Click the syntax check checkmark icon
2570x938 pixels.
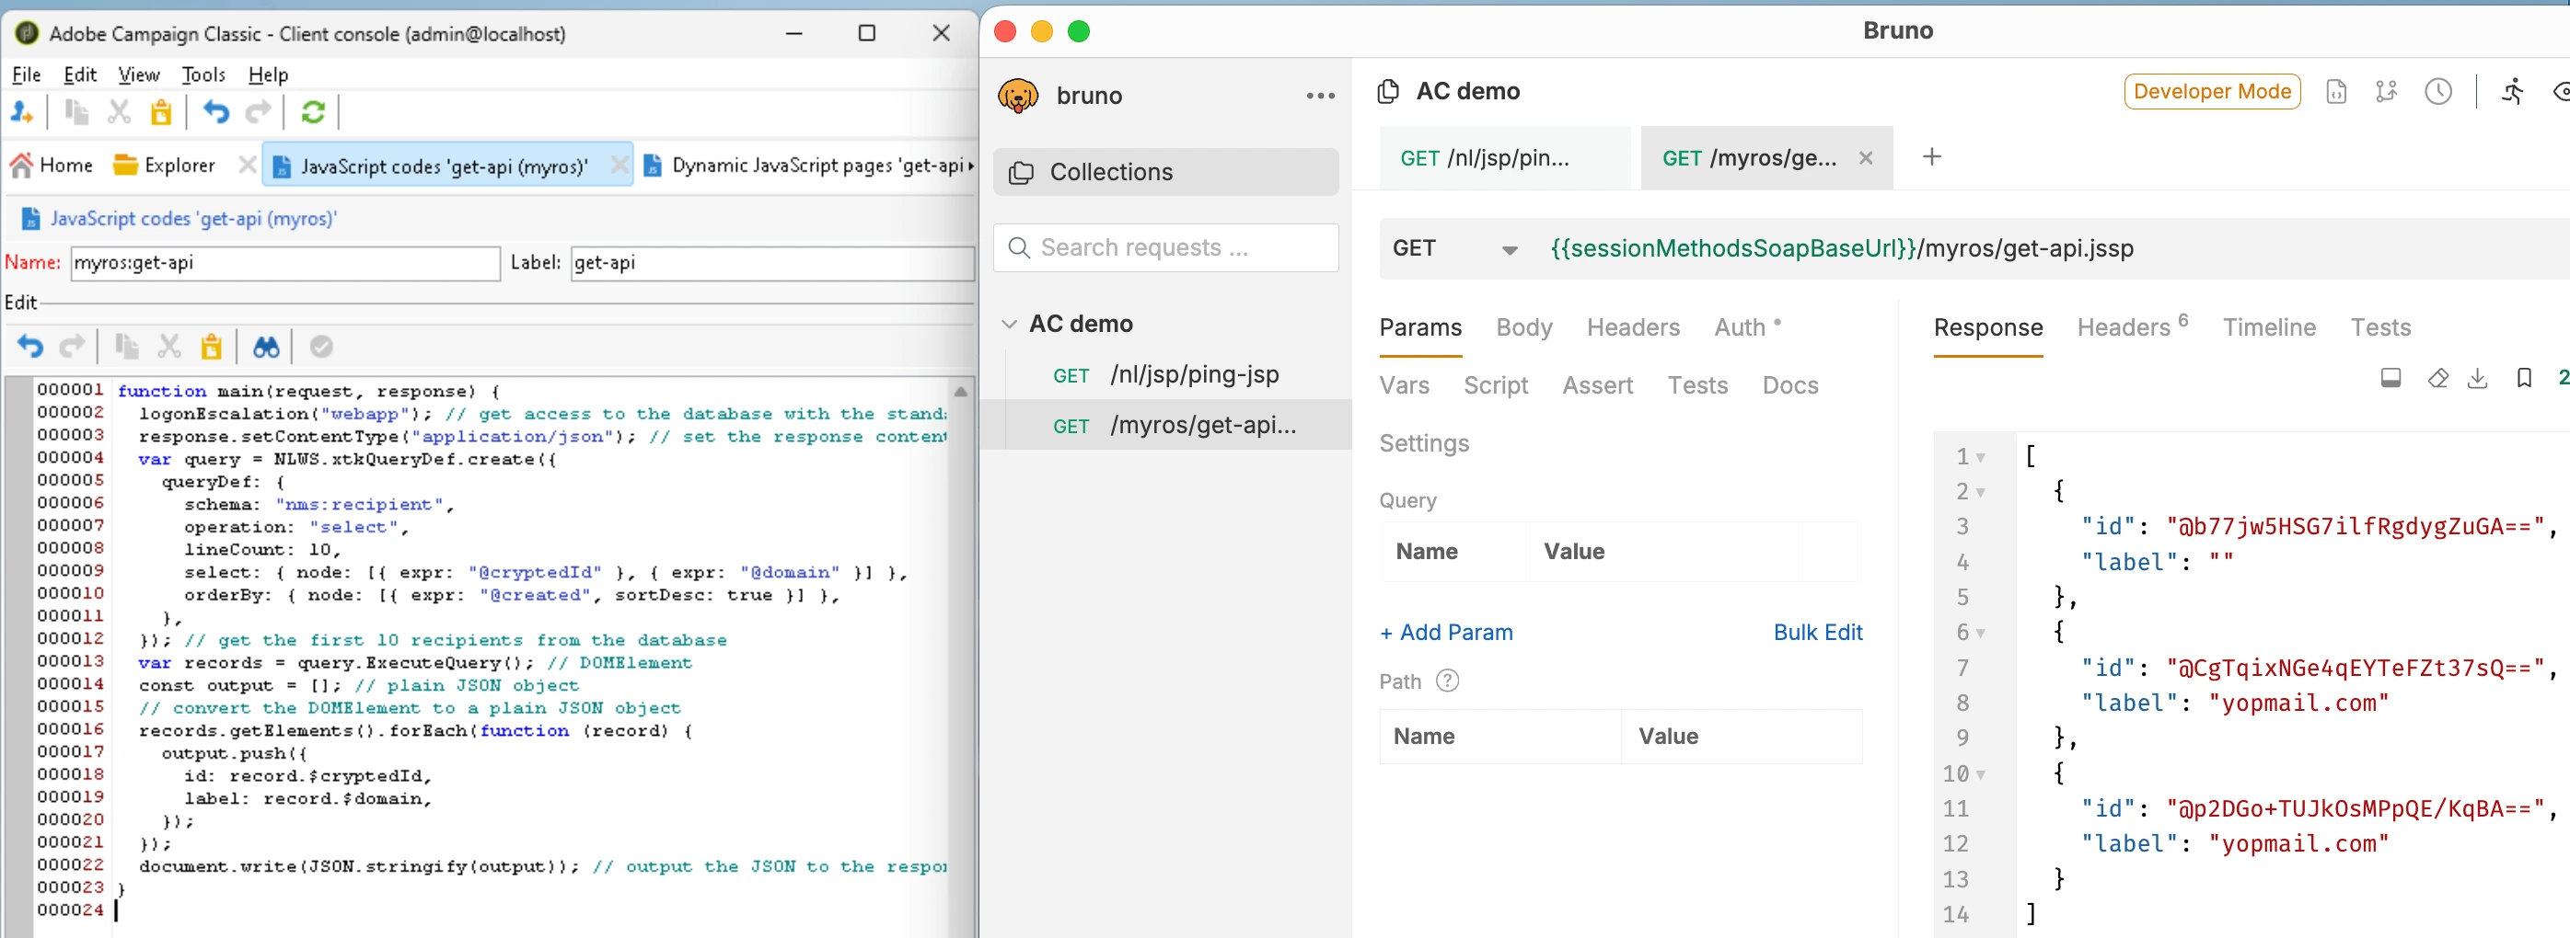tap(321, 347)
